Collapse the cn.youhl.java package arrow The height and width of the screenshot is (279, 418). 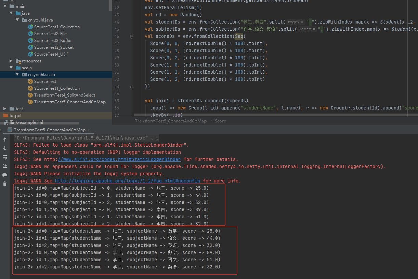17,20
